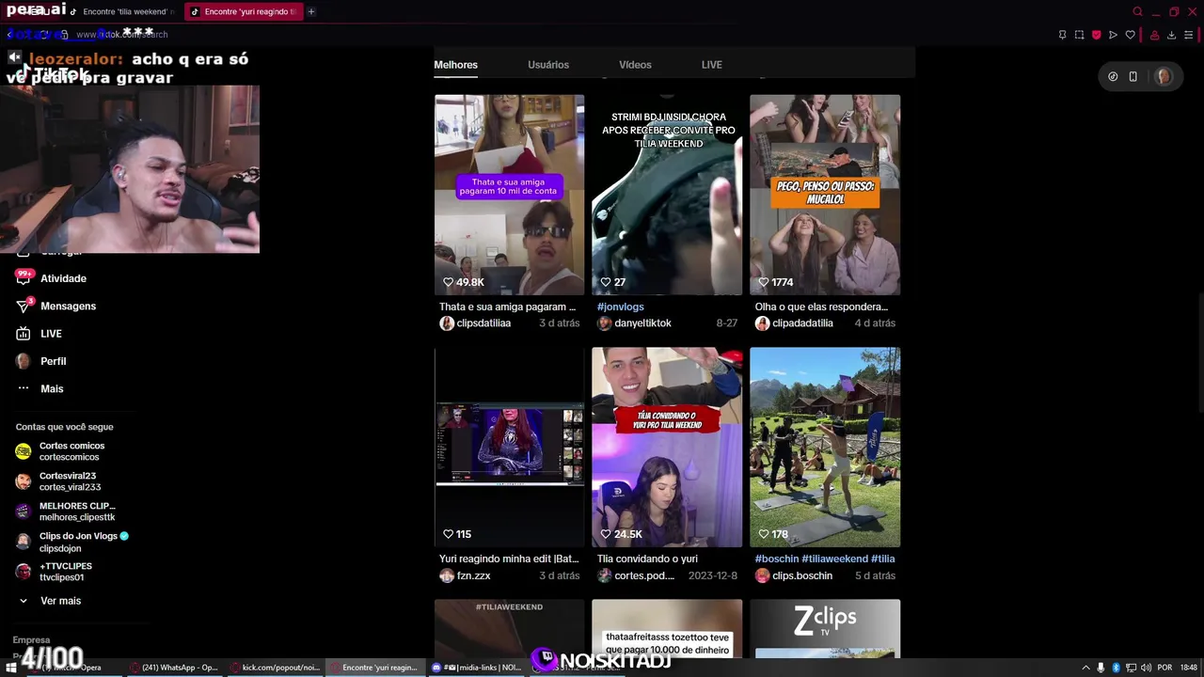Switch to the Usuários search tab

click(x=548, y=65)
